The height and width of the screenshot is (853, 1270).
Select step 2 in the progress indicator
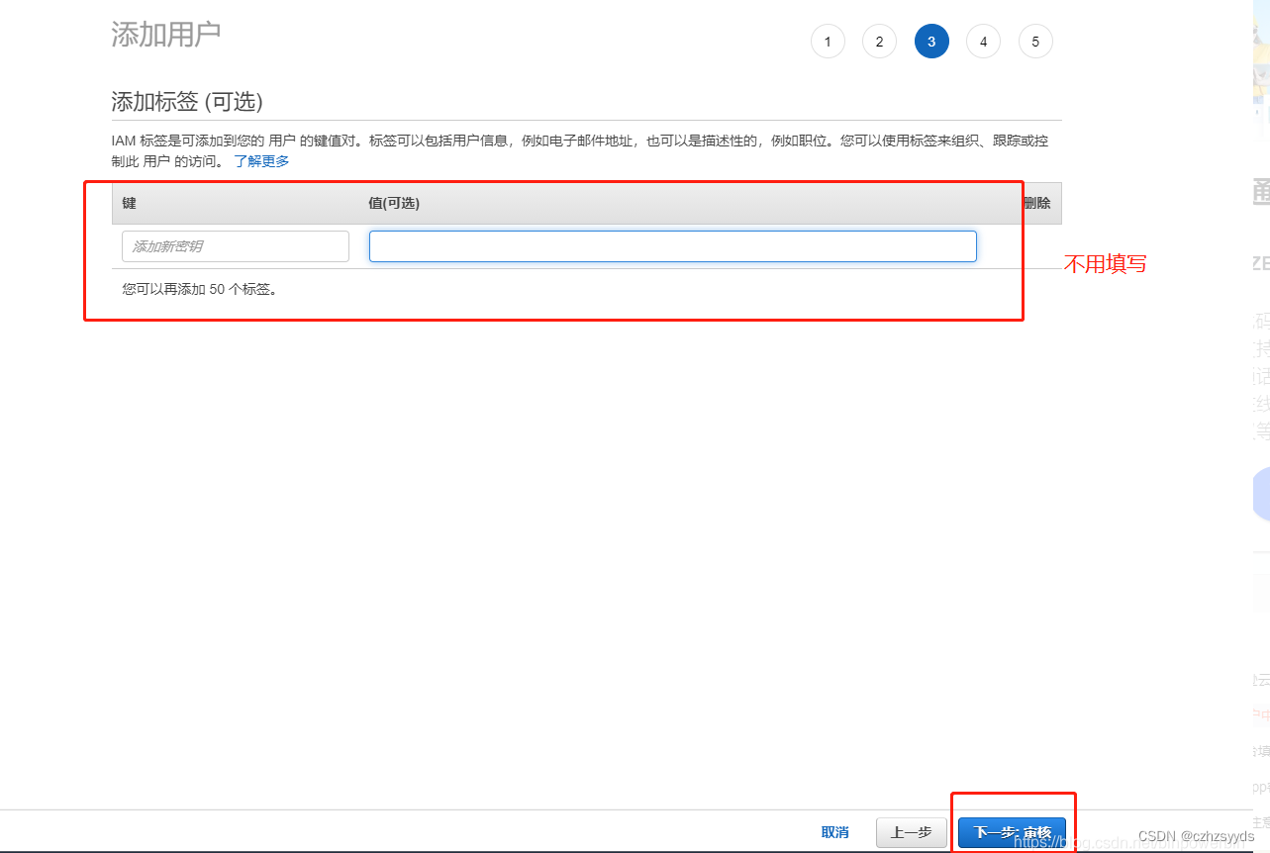tap(879, 41)
